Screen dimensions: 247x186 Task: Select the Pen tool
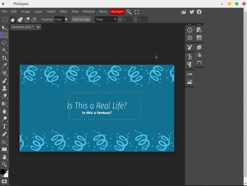coord(4,134)
